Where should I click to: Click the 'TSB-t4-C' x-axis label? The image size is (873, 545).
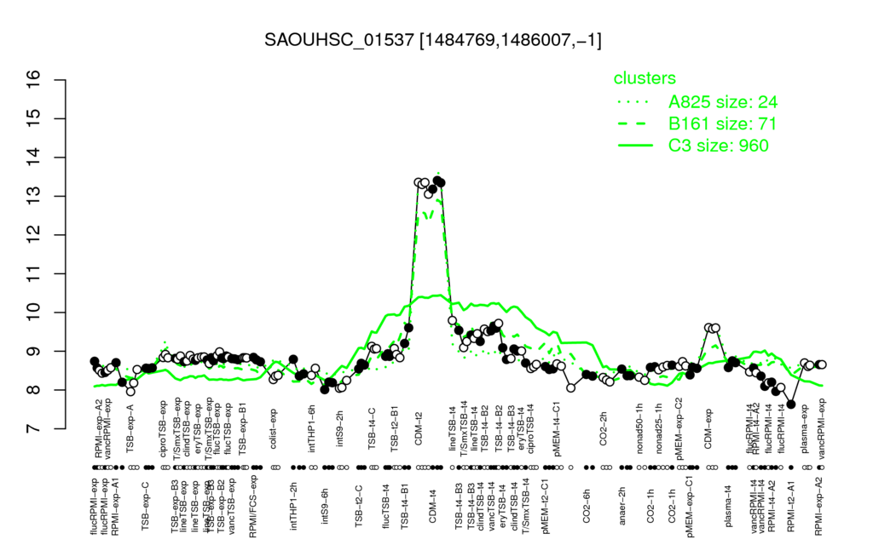[x=373, y=427]
